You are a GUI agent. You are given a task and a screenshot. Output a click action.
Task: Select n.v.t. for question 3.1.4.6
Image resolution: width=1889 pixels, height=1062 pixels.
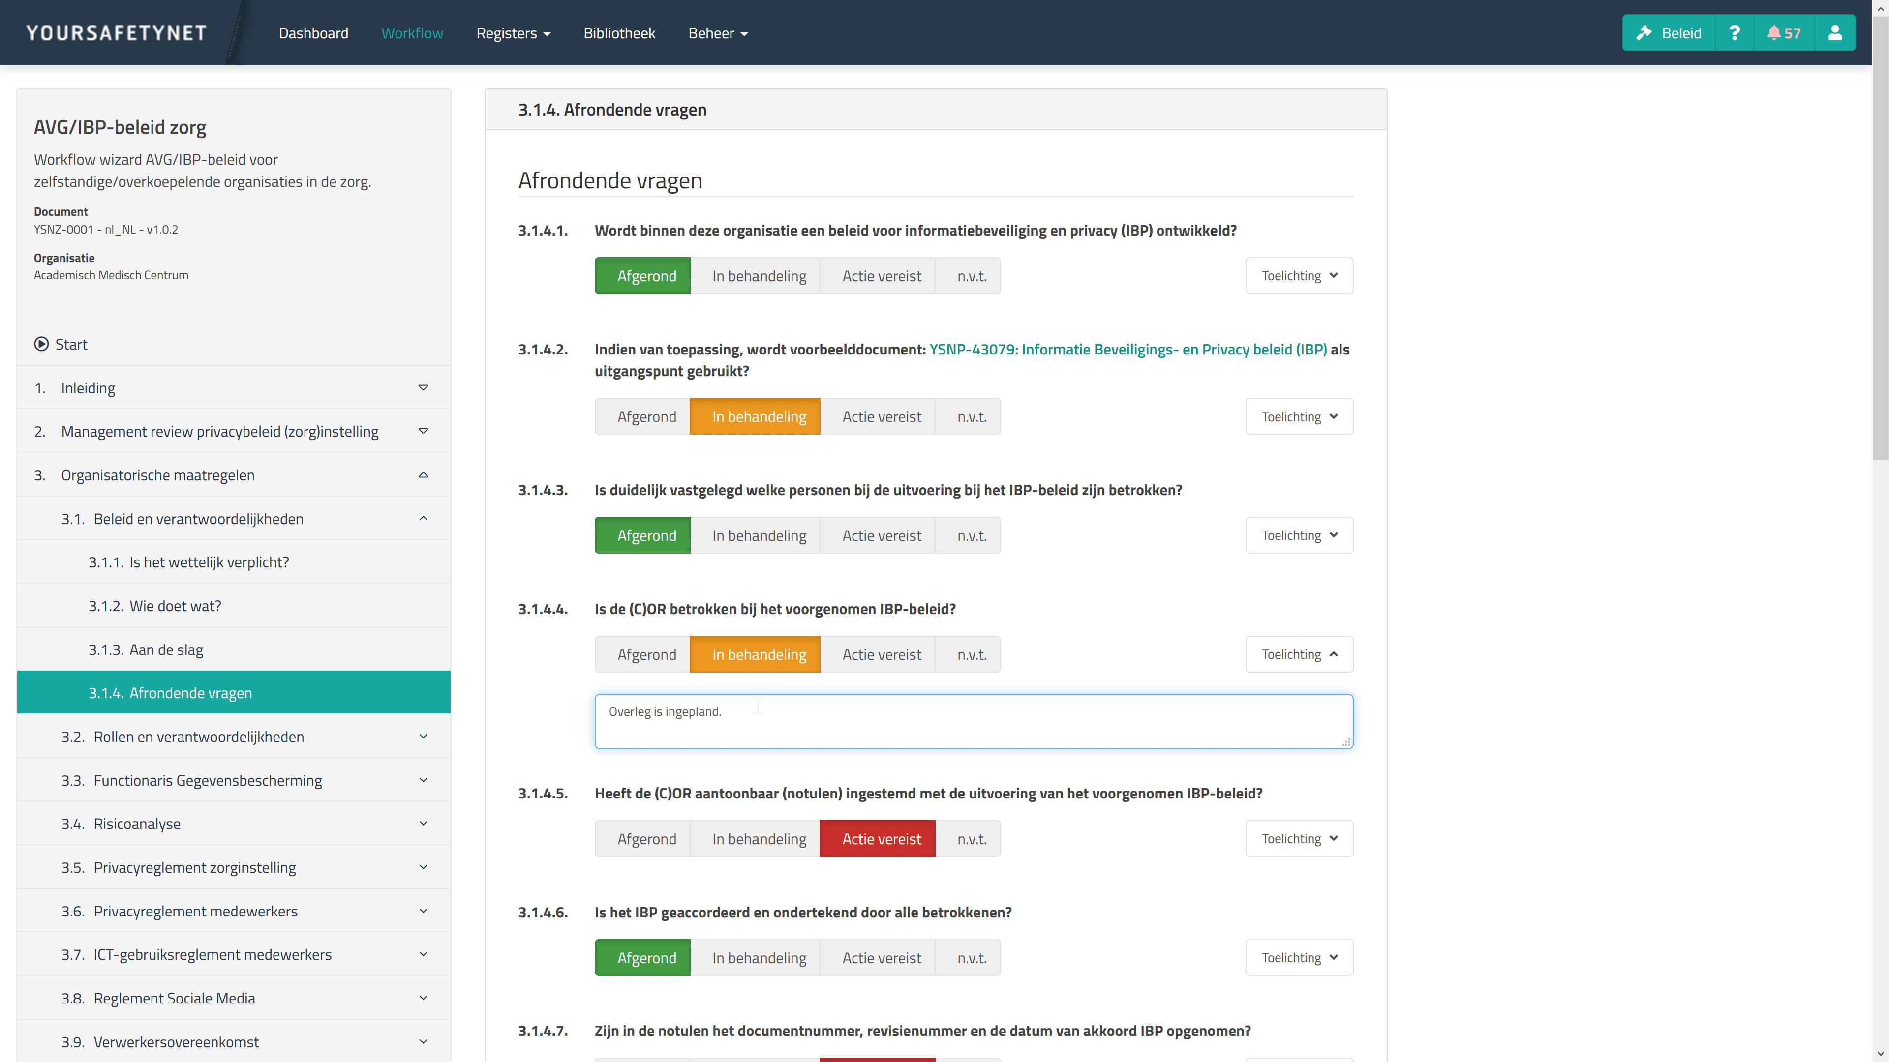[x=971, y=957]
